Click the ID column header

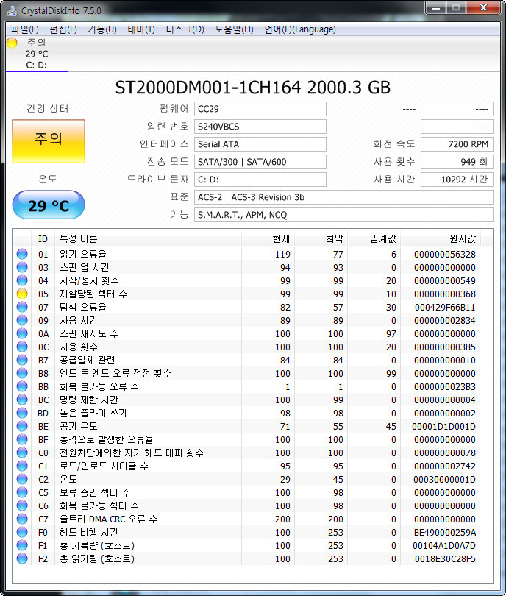point(43,238)
